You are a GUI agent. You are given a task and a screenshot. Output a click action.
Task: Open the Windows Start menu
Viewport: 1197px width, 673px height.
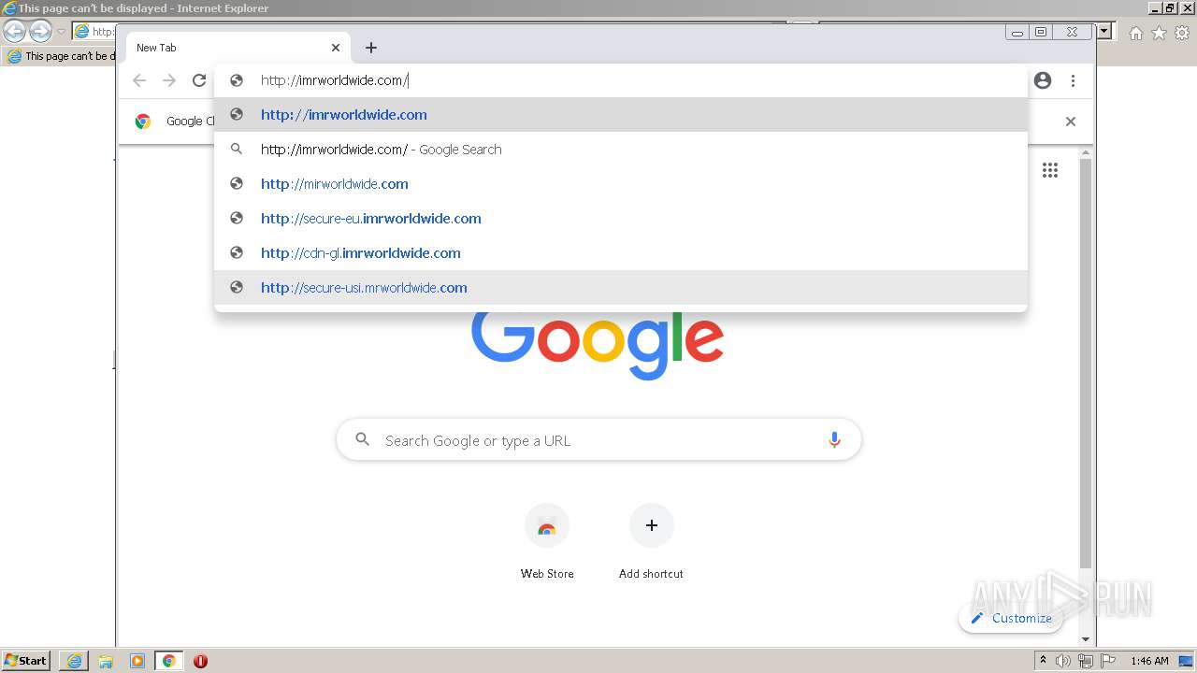(25, 660)
